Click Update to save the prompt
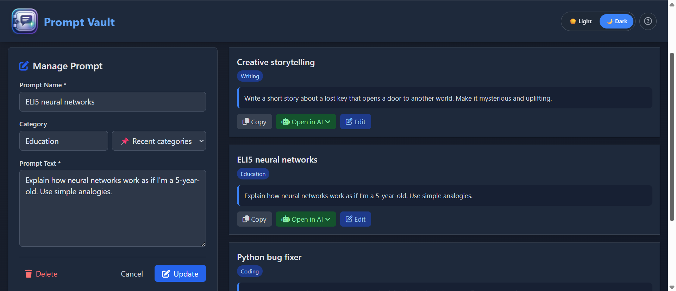This screenshot has width=676, height=291. click(180, 273)
